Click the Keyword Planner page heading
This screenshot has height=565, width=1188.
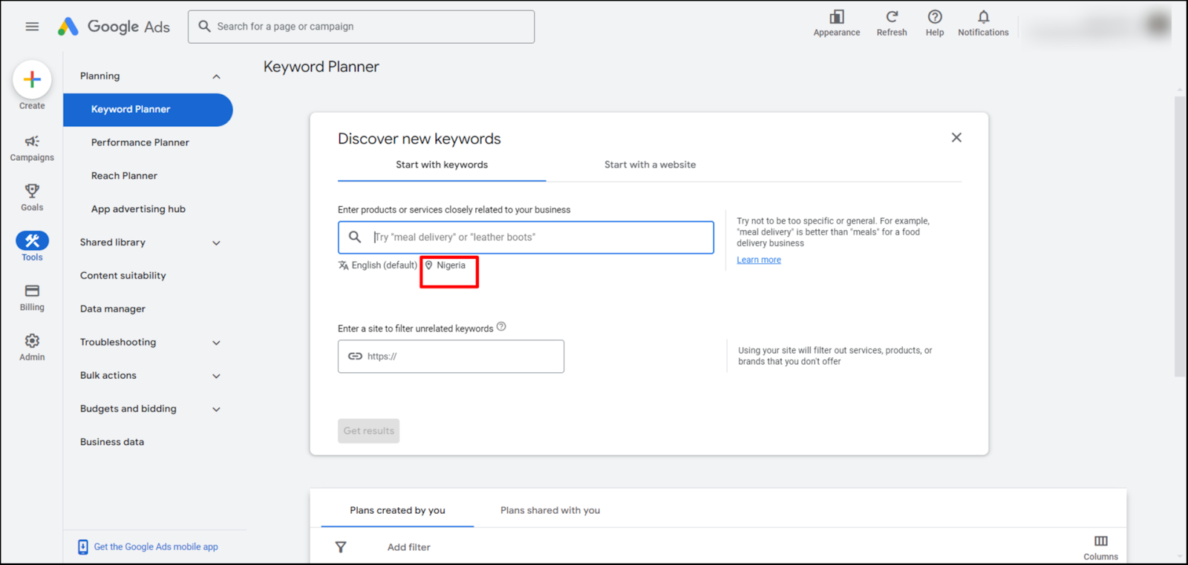coord(321,67)
